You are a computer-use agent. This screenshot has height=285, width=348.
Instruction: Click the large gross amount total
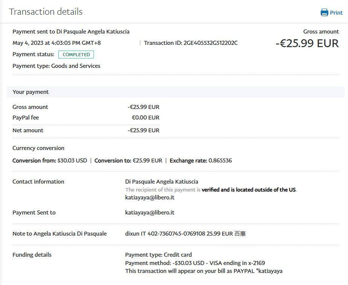pos(307,43)
